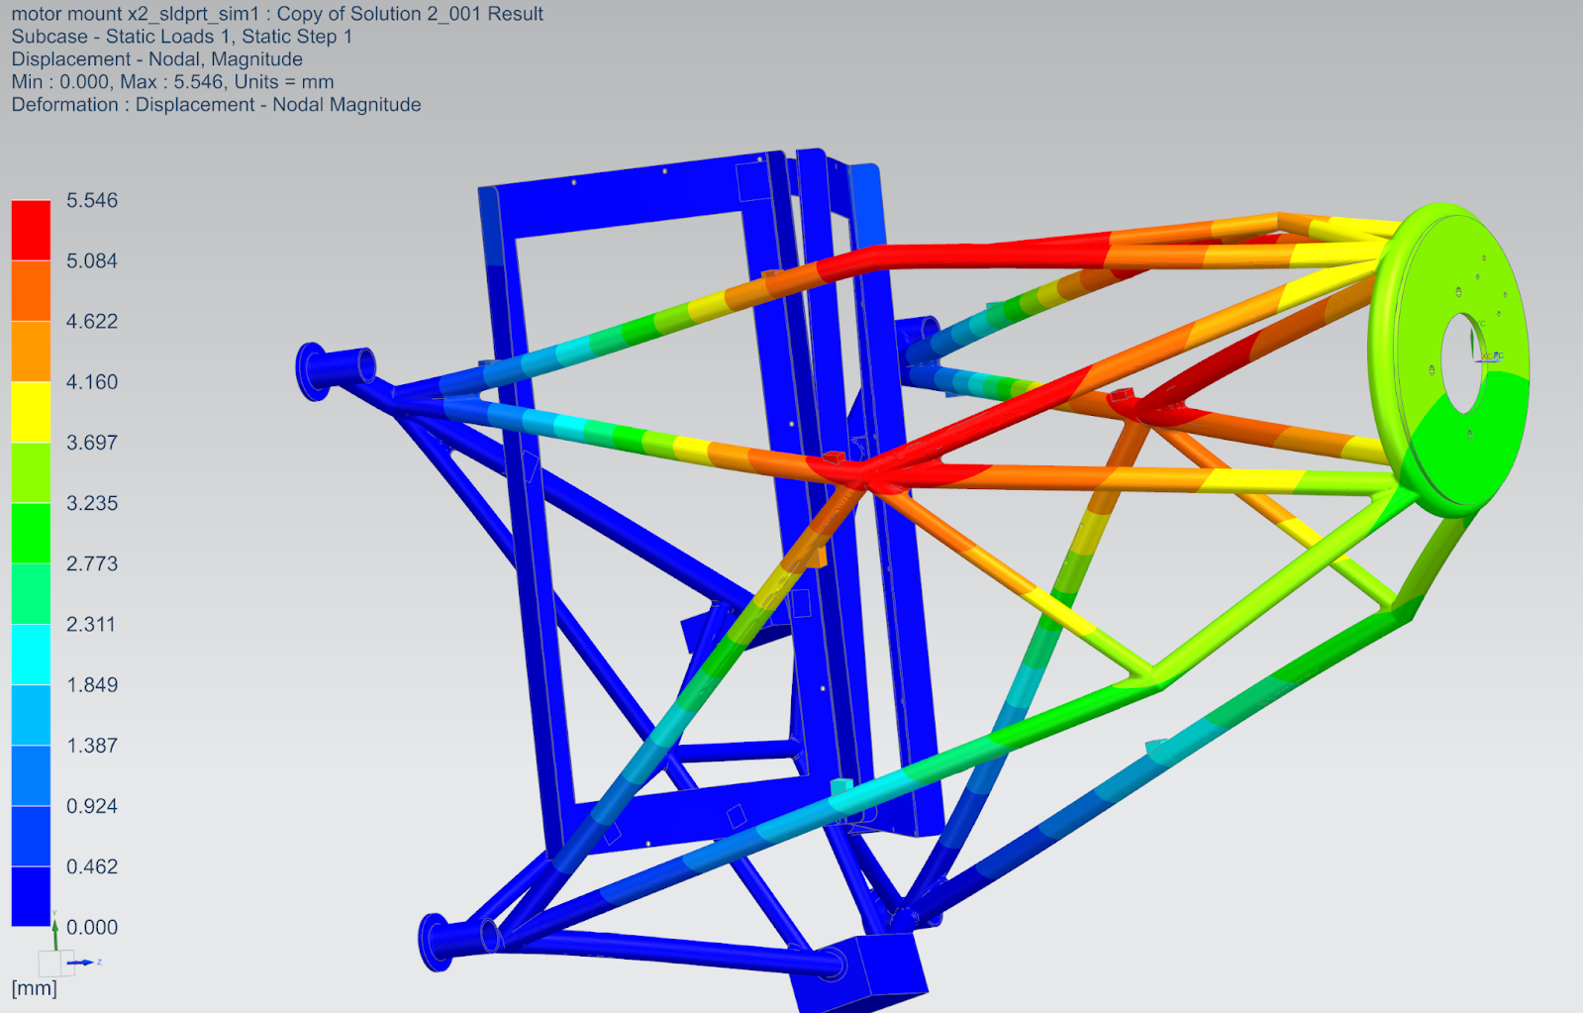Click the YC axis label on the motor flange
1584x1014 pixels.
pyautogui.click(x=1482, y=323)
